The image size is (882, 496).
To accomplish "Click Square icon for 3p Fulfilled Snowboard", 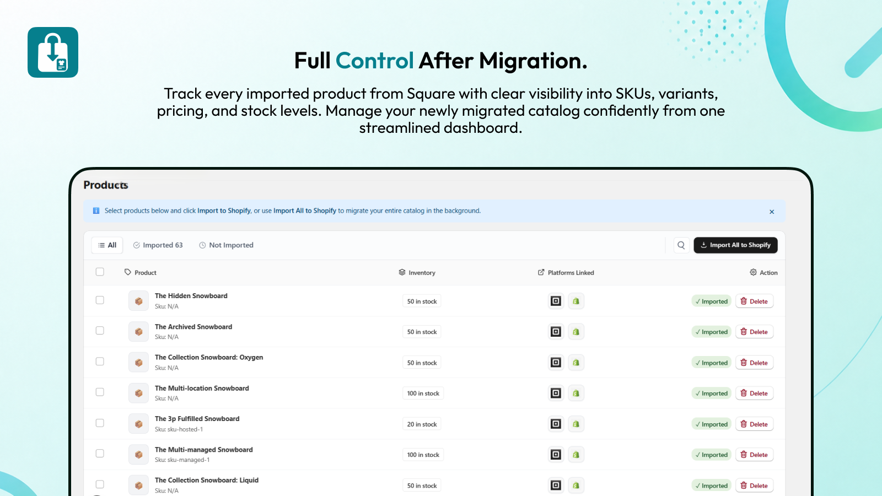I will pyautogui.click(x=556, y=424).
